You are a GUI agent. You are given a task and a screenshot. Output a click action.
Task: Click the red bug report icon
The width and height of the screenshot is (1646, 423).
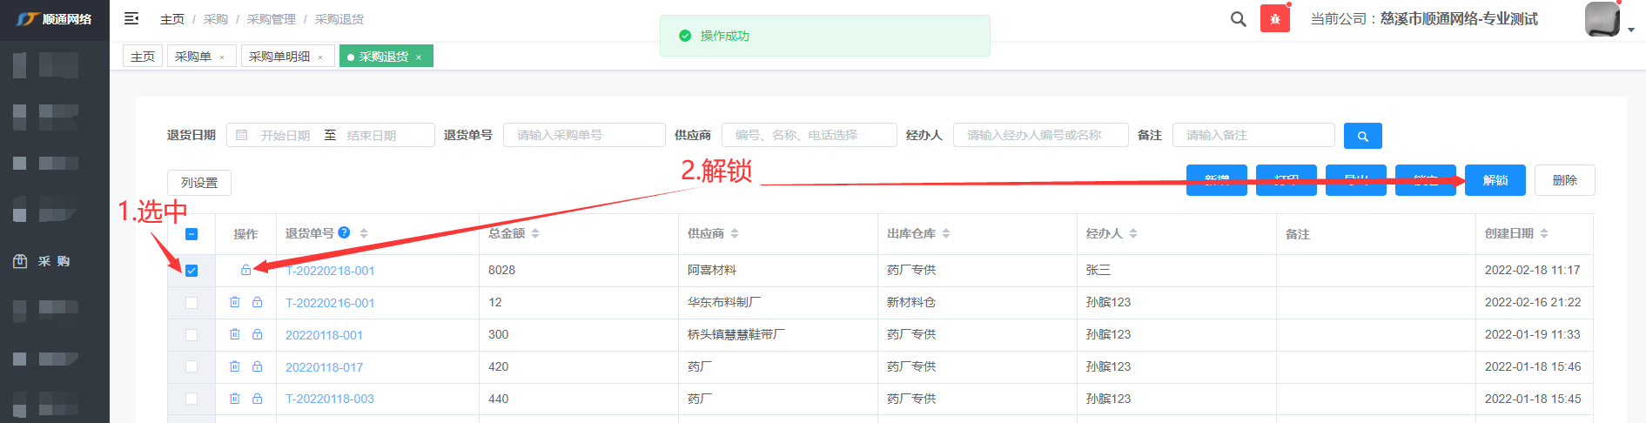point(1274,19)
